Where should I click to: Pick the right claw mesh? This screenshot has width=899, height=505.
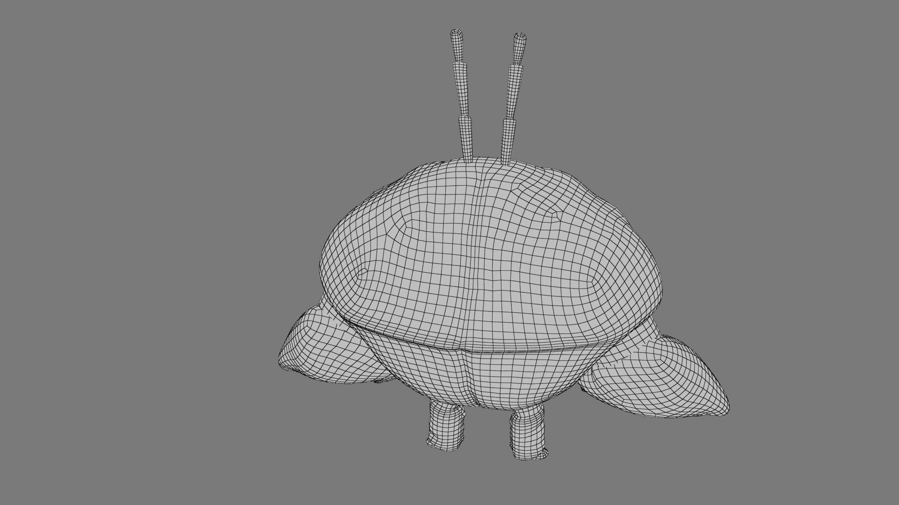[656, 379]
